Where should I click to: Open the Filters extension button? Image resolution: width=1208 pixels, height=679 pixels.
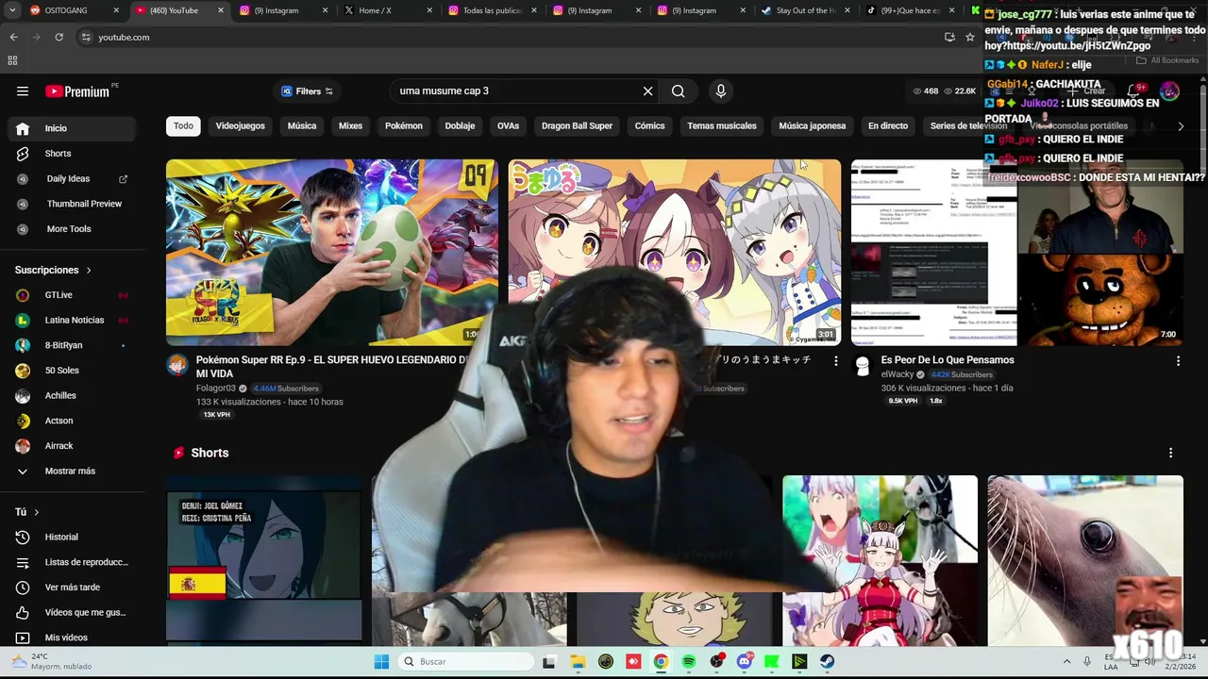pyautogui.click(x=307, y=91)
